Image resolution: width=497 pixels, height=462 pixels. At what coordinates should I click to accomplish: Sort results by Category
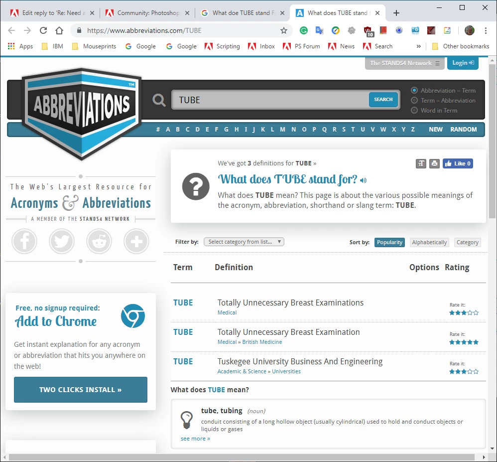coord(468,242)
